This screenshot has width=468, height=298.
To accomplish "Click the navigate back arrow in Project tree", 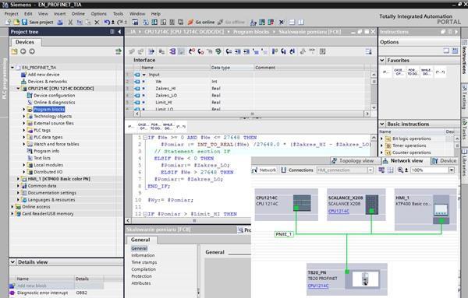I will coord(23,51).
